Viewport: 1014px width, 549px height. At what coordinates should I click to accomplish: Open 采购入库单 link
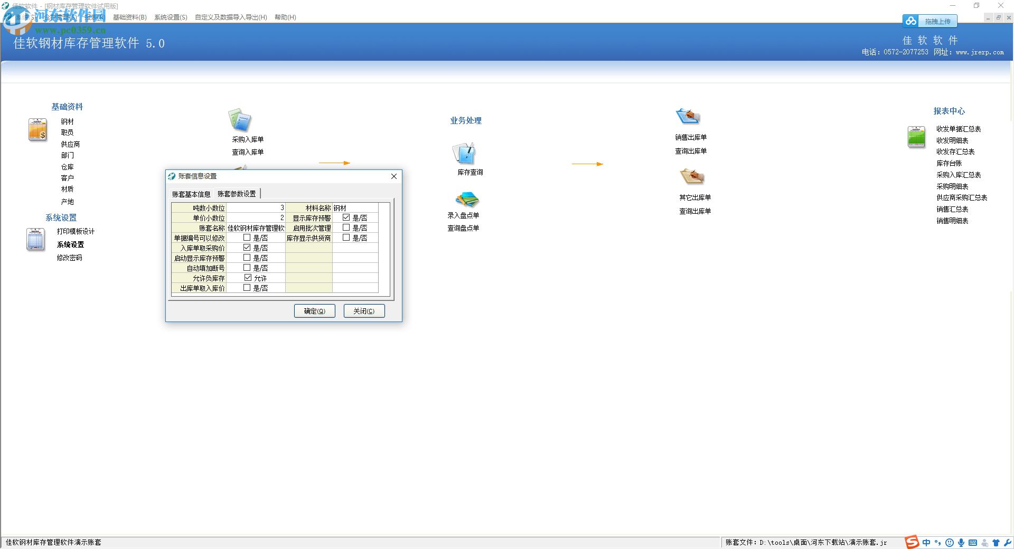(248, 139)
